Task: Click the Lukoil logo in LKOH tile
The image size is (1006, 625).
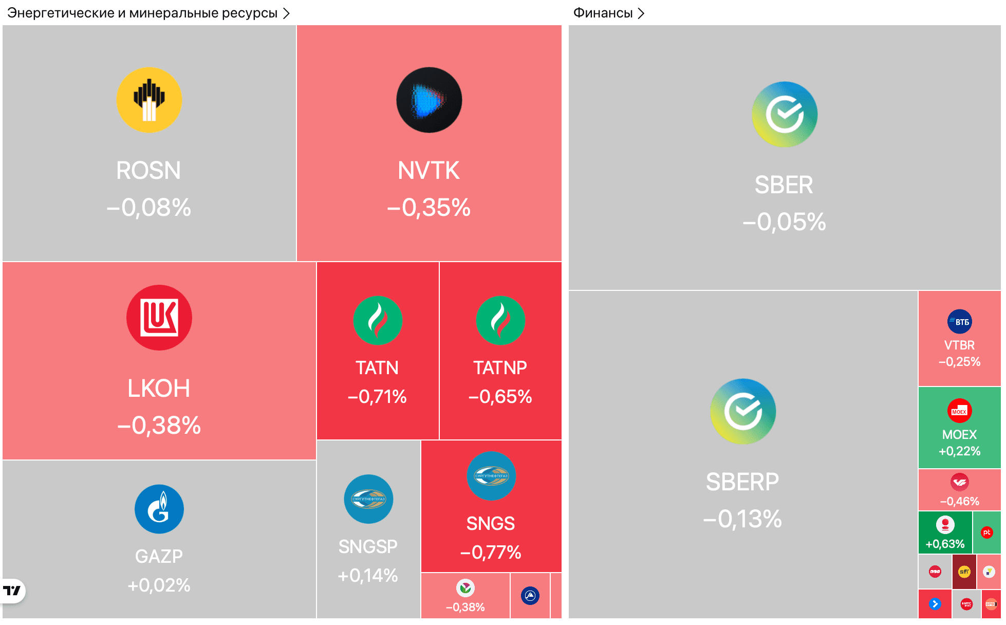Action: point(159,318)
